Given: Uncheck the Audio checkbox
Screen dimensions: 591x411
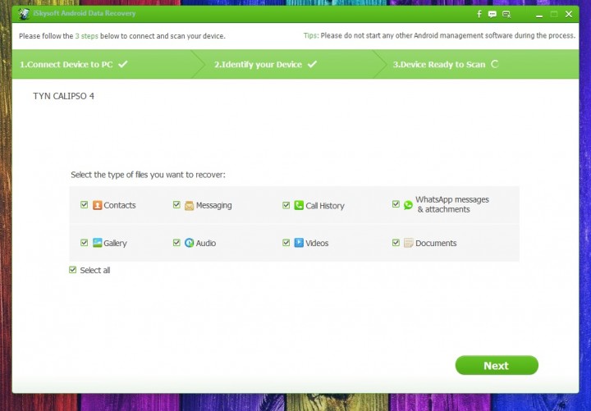Looking at the screenshot, I should [176, 242].
